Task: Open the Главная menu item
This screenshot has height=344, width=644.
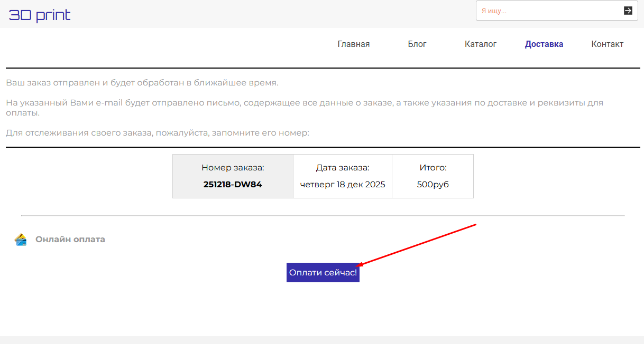Action: coord(353,44)
